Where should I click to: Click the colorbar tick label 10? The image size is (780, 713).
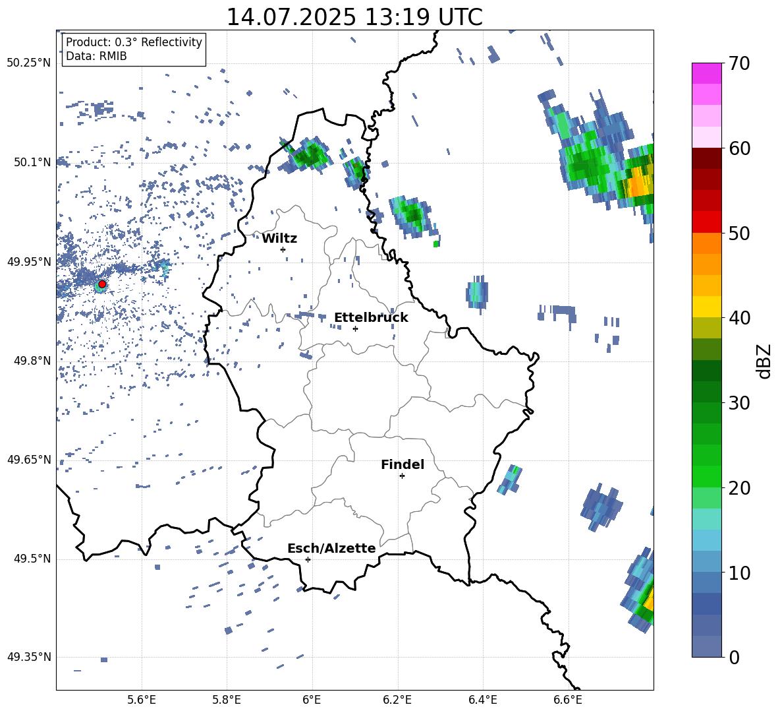pyautogui.click(x=739, y=573)
